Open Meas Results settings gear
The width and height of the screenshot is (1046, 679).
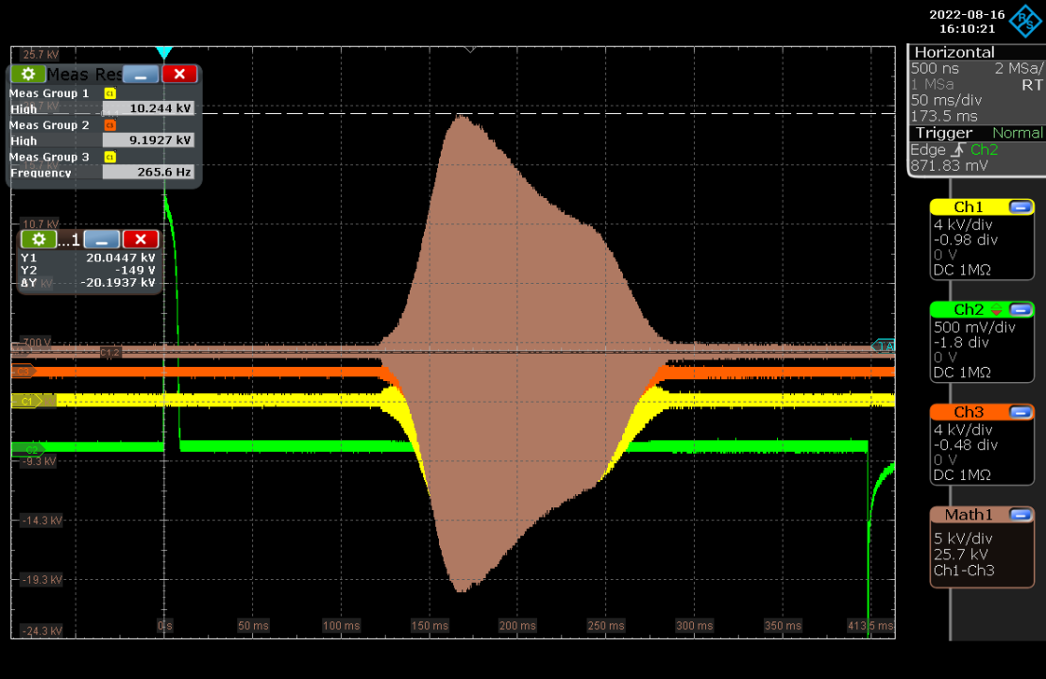28,75
